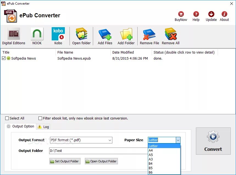Screen dimensions: 236x175
Task: Click the title bar app icon
Action: [3, 4]
